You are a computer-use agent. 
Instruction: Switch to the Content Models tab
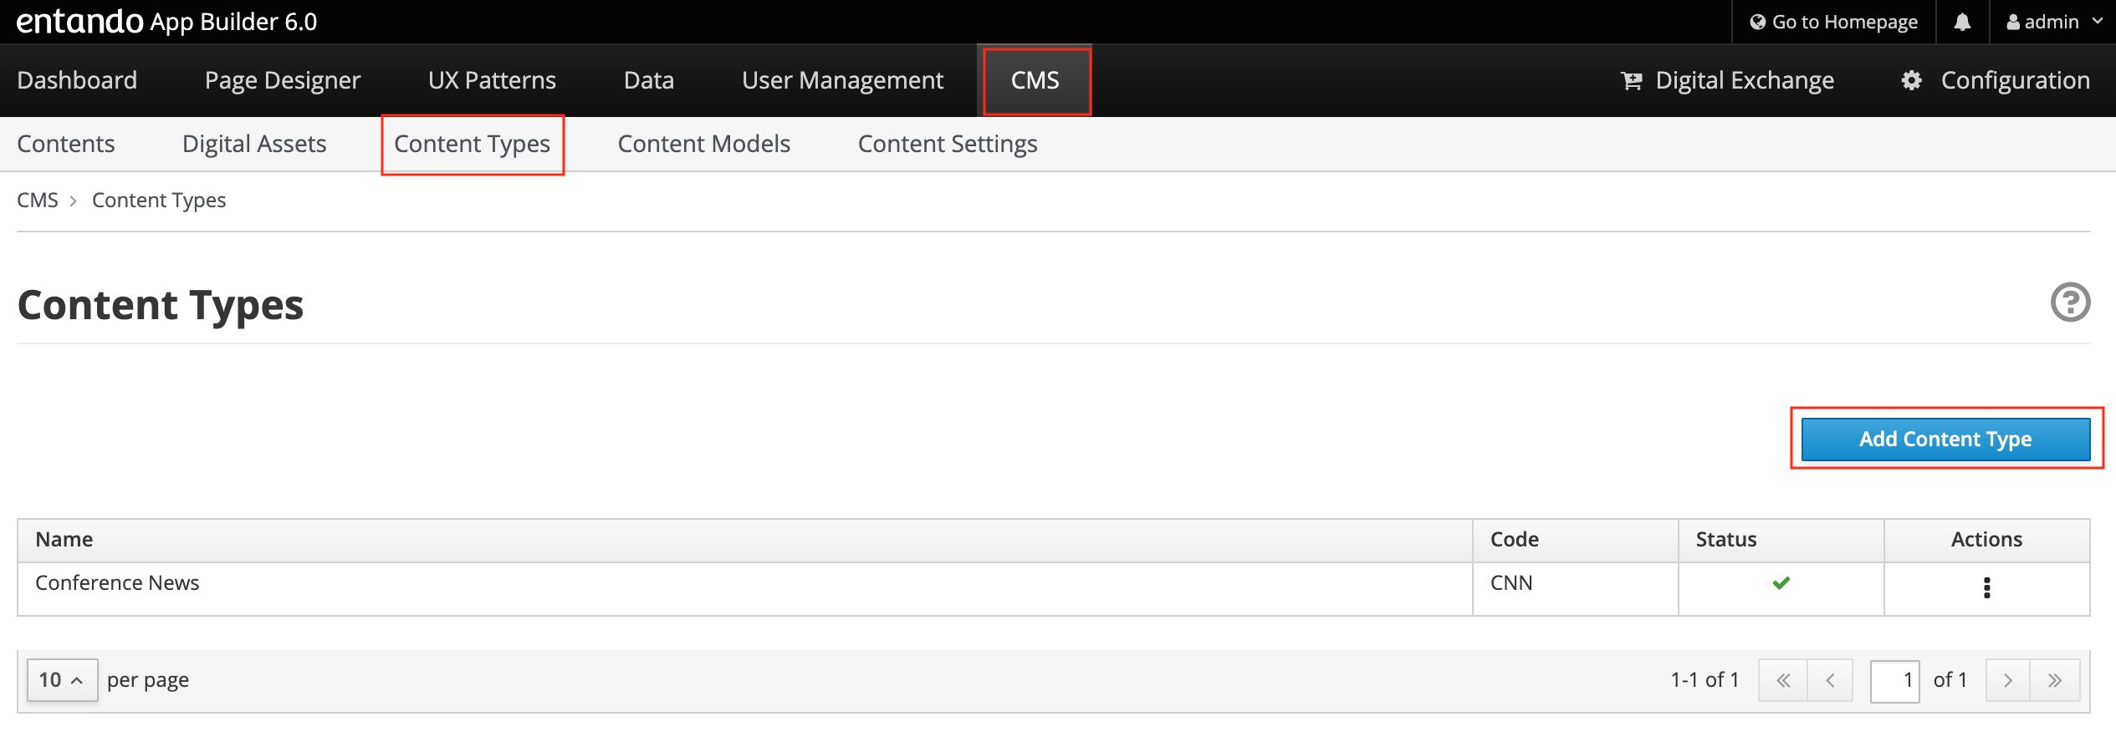[x=703, y=144]
